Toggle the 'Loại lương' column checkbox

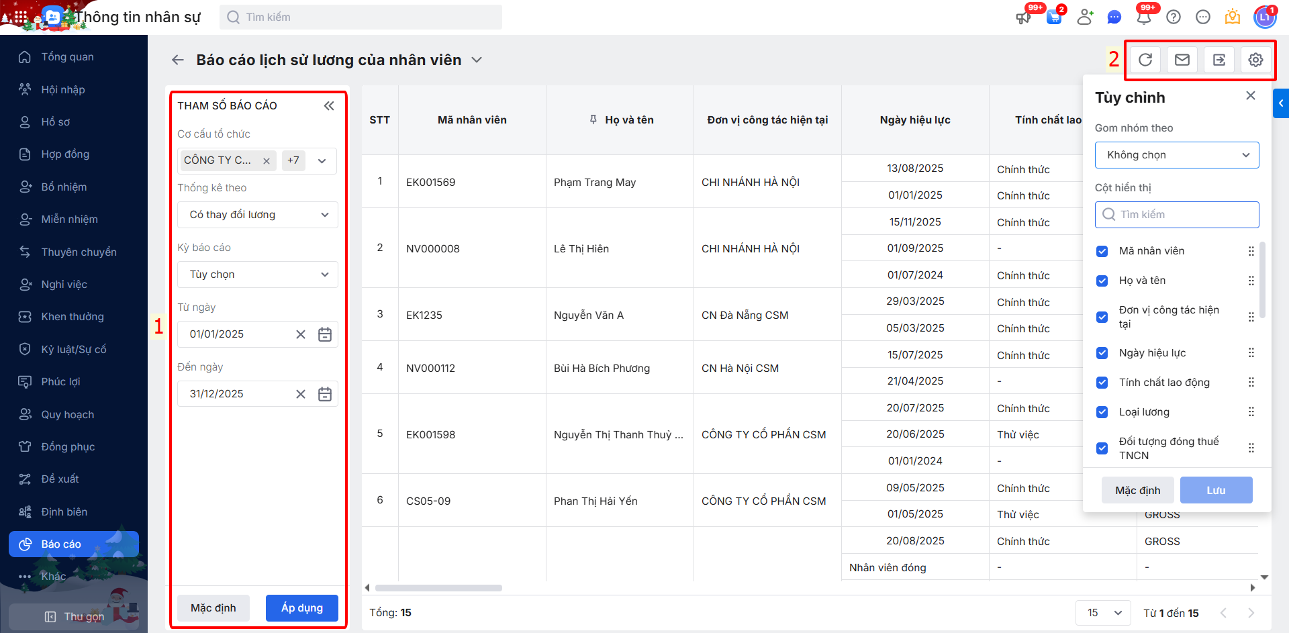click(1102, 412)
